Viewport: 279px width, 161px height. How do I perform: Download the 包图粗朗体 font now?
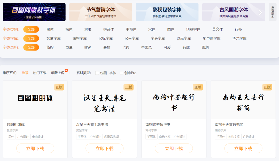pyautogui.click(x=35, y=148)
